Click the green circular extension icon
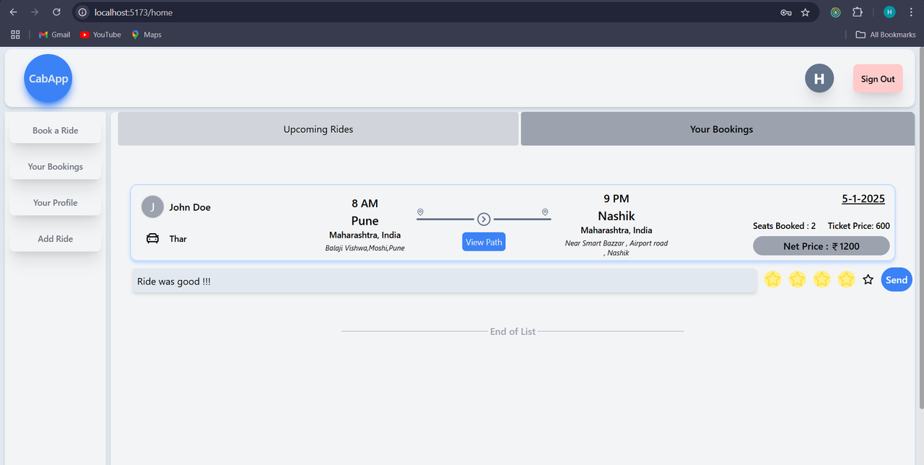 tap(835, 12)
